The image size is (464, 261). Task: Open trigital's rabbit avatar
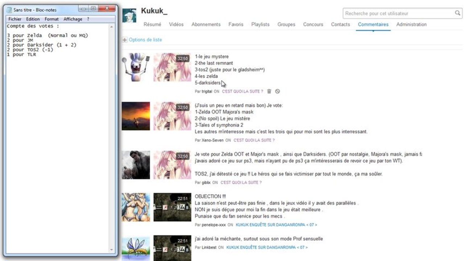point(136,67)
